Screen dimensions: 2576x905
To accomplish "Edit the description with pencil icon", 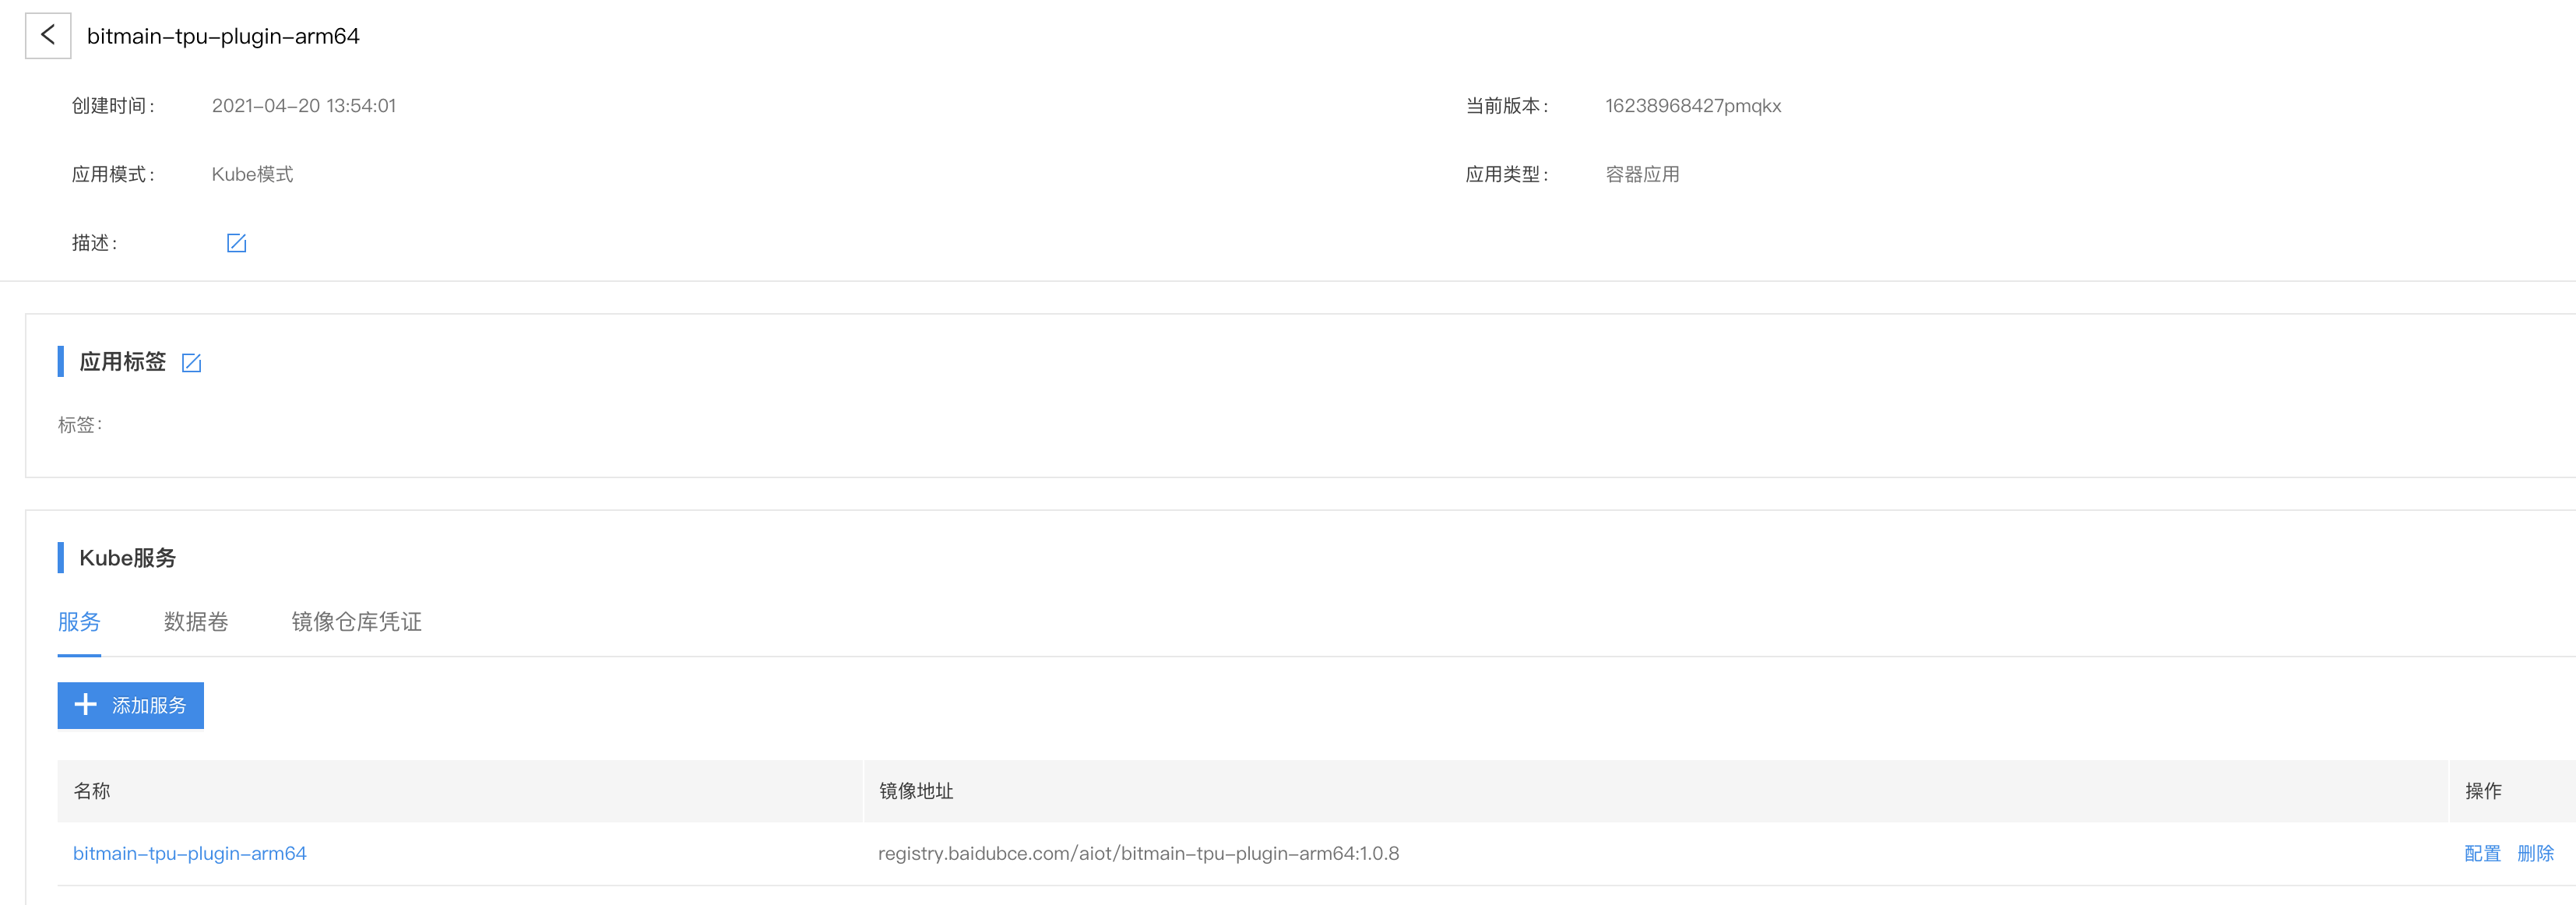I will tap(236, 243).
